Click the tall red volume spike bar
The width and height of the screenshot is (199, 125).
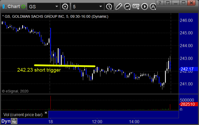50,103
